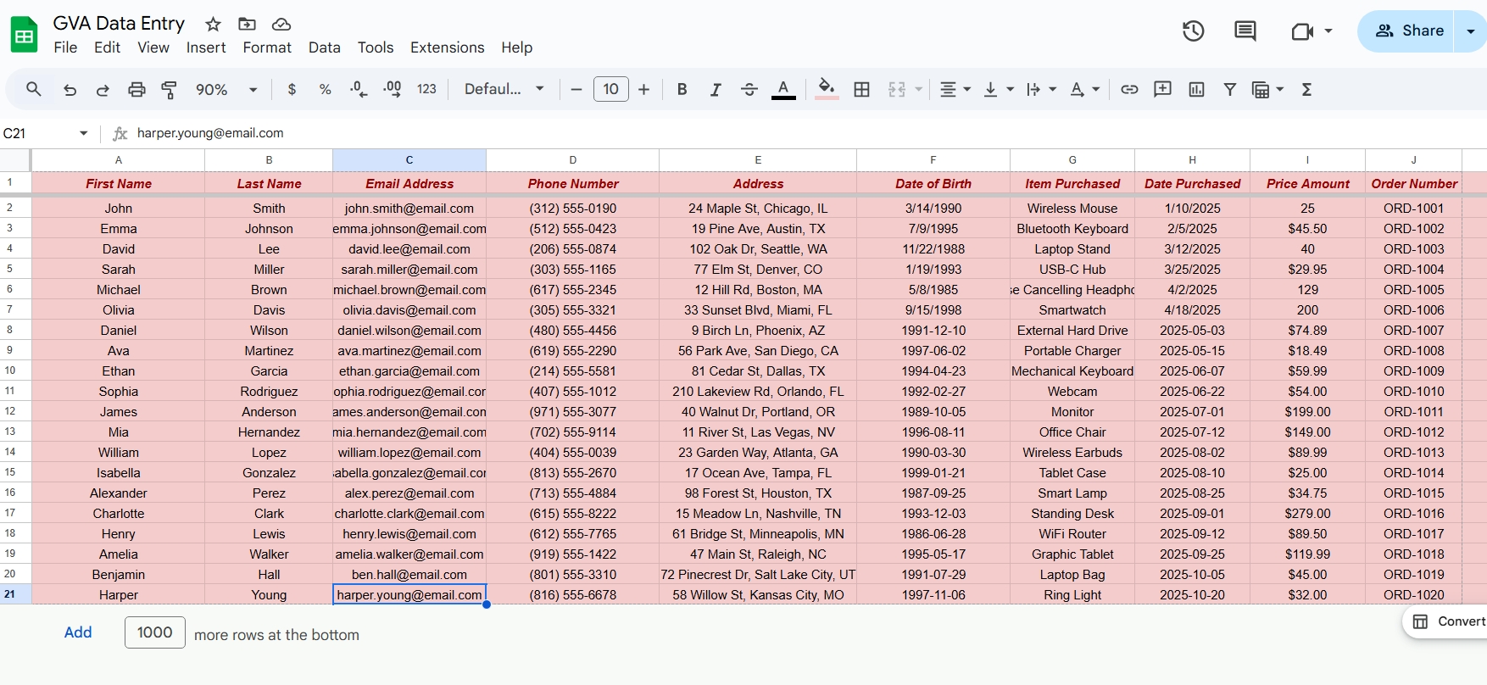Viewport: 1487px width, 685px height.
Task: Toggle italic text formatting
Action: coord(716,90)
